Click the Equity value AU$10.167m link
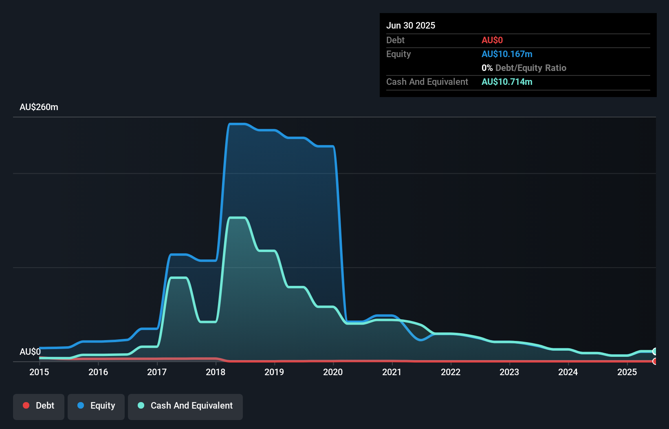The image size is (669, 429). (x=507, y=54)
